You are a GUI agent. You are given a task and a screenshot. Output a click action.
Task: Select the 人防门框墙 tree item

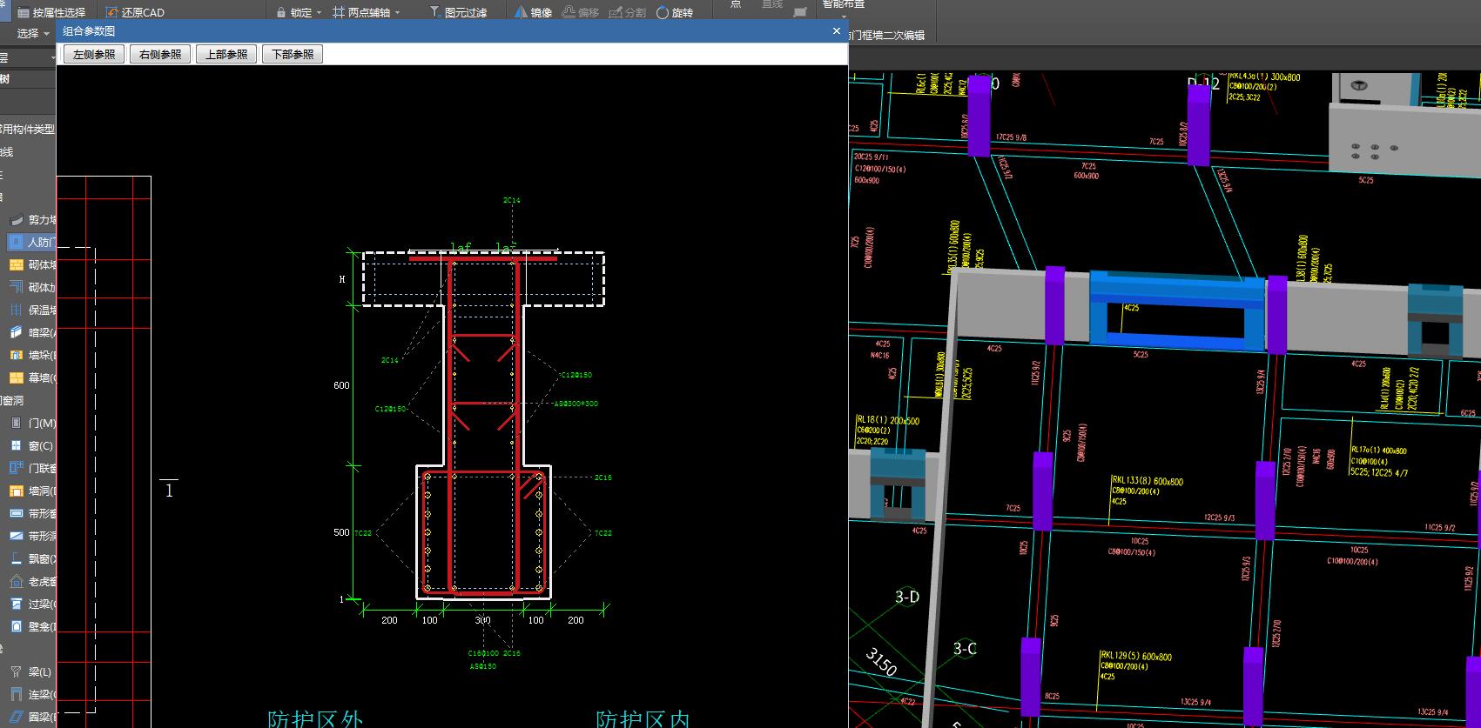click(x=32, y=243)
